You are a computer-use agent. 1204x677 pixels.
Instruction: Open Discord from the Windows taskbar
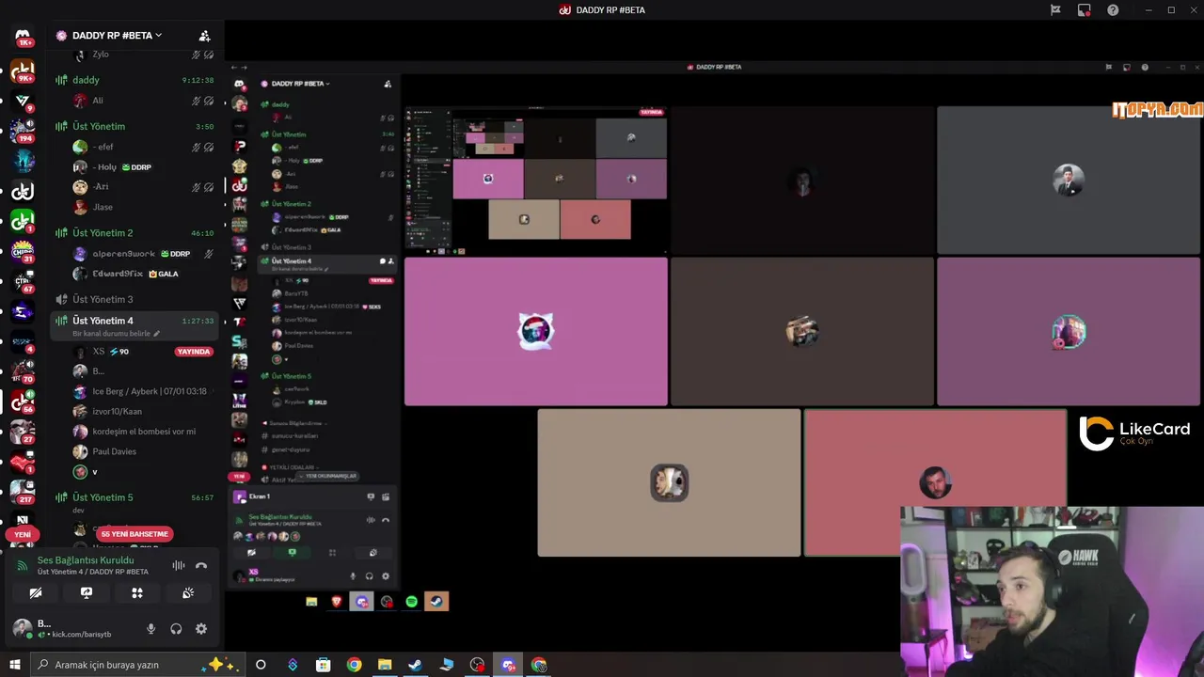pyautogui.click(x=509, y=665)
